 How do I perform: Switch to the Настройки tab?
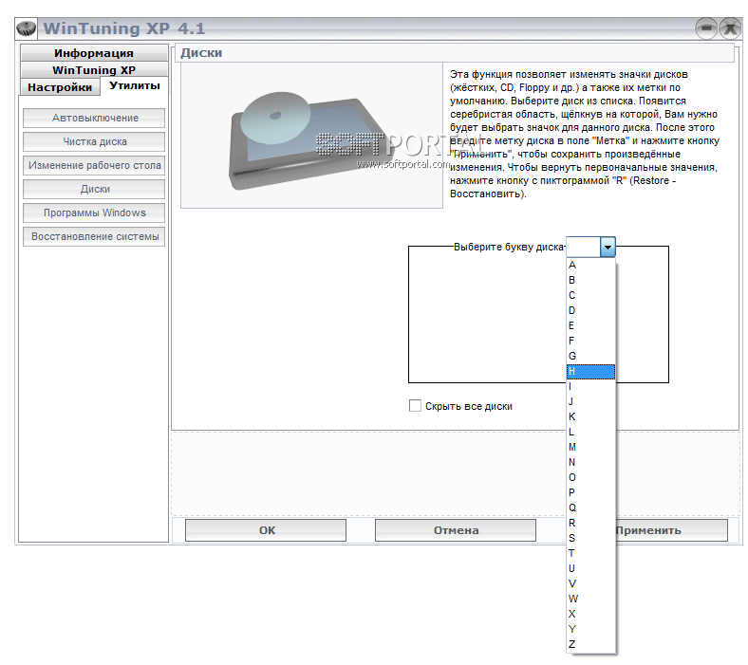tap(60, 87)
